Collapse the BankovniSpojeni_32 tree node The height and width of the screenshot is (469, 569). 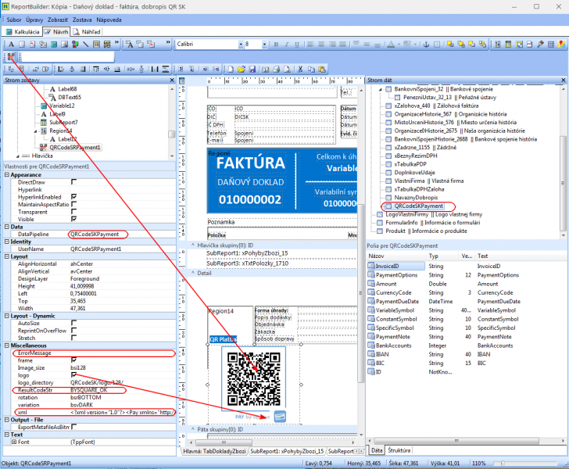click(x=379, y=90)
